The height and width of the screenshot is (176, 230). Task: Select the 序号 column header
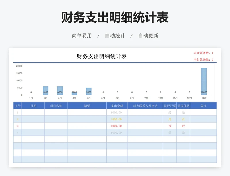tap(18, 106)
